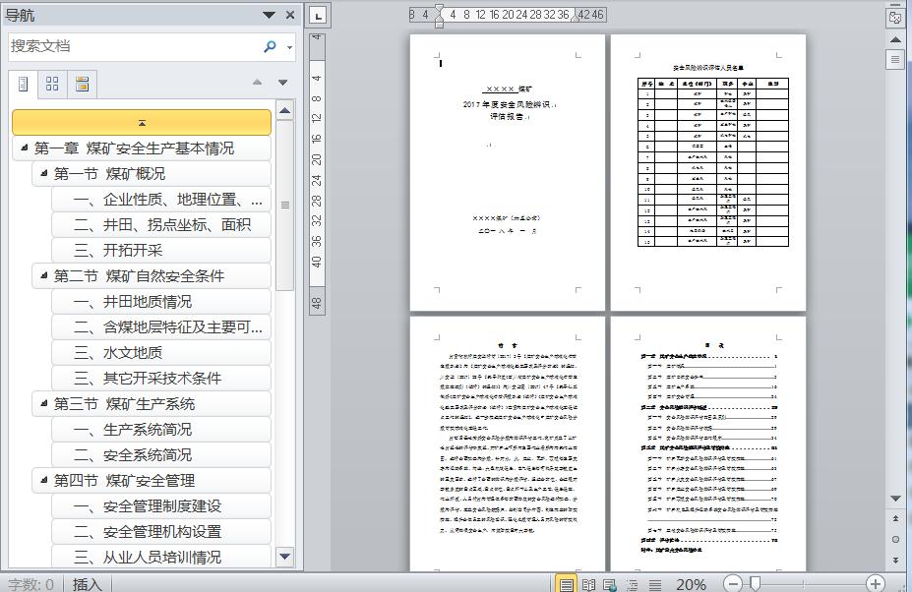The width and height of the screenshot is (912, 592).
Task: Click navigation list scrollbar up arrow
Action: pos(285,111)
